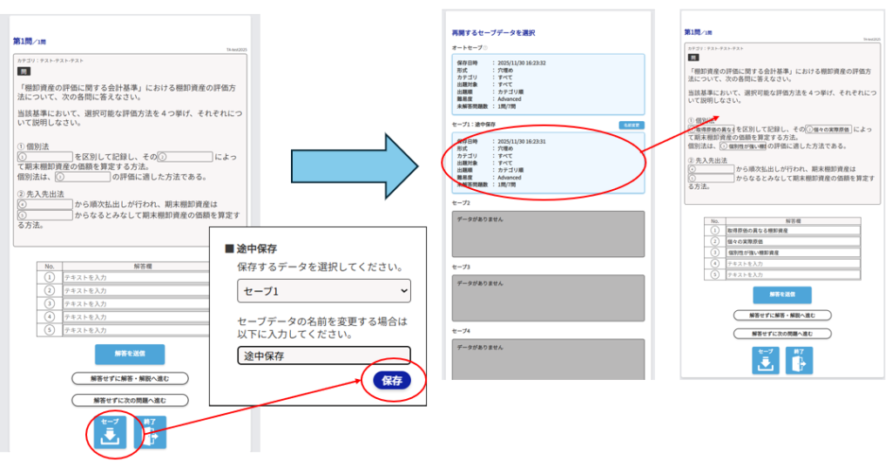Click the empty セーブ3 slot
Screen dimensions: 892x467
click(x=548, y=297)
